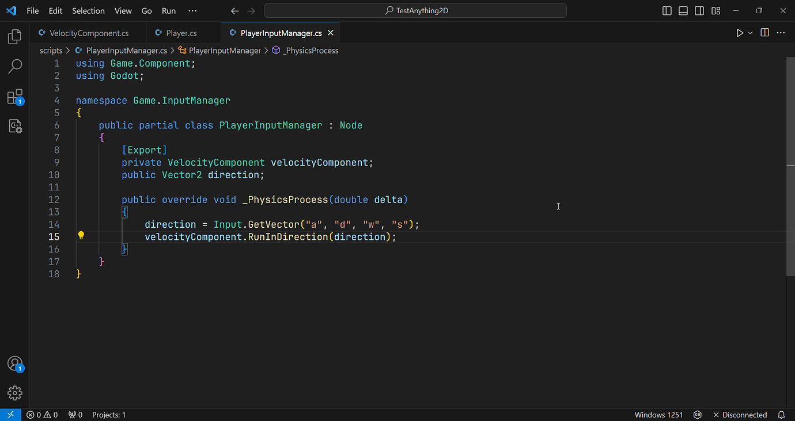This screenshot has height=421, width=795.
Task: Click the lightbulb code action on line 15
Action: coord(81,235)
